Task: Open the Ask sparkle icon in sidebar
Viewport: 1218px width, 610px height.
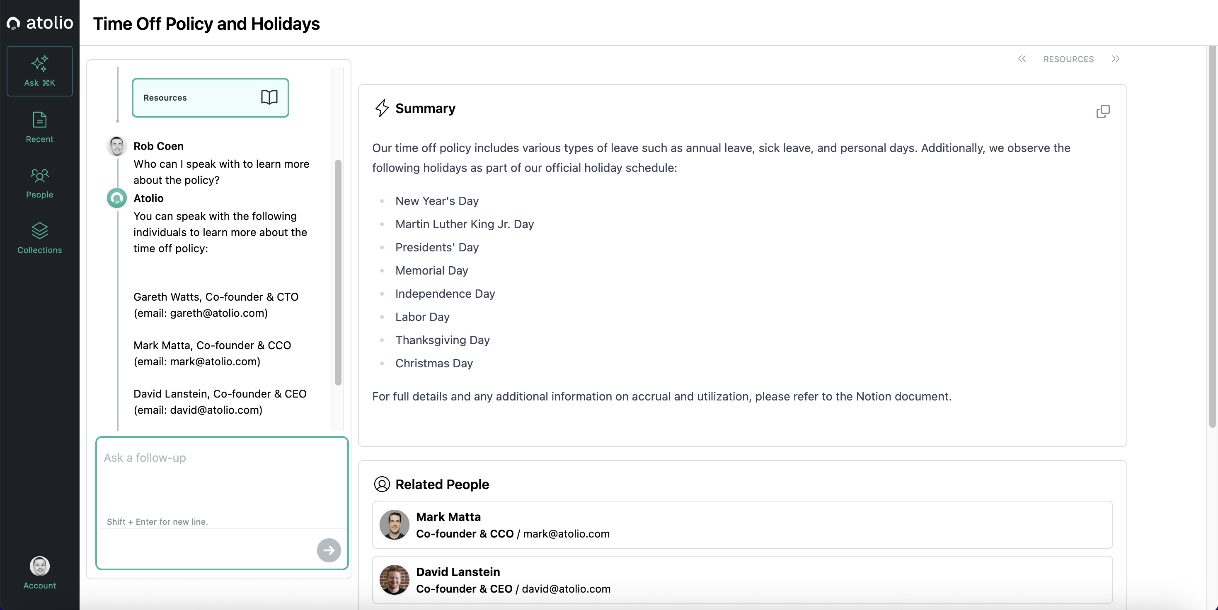Action: [x=40, y=64]
